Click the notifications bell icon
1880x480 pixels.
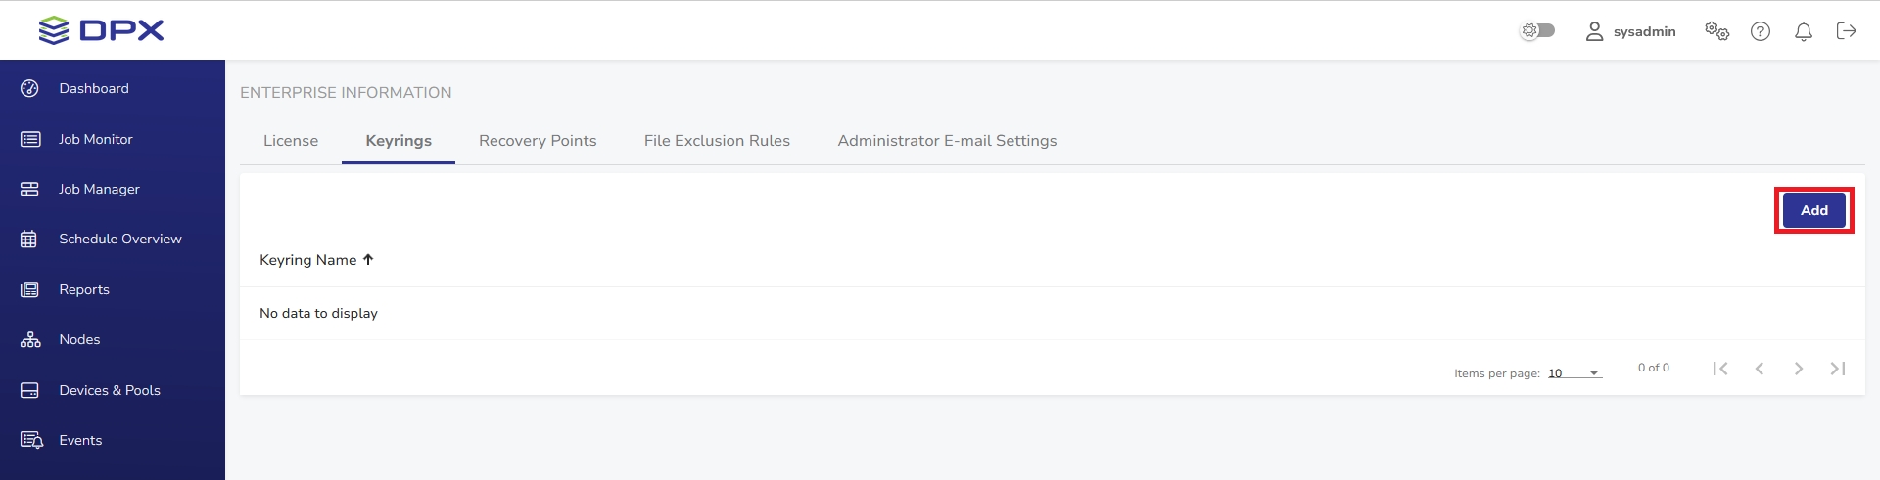1804,31
